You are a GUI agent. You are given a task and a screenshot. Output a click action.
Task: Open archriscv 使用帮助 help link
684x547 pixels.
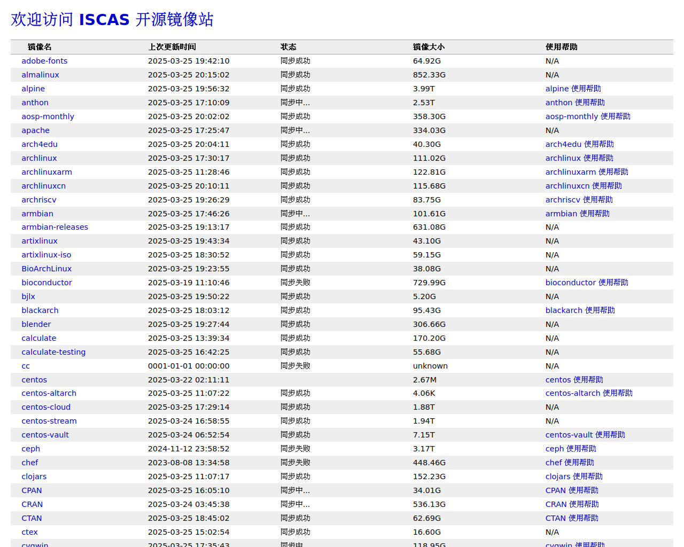coord(579,200)
